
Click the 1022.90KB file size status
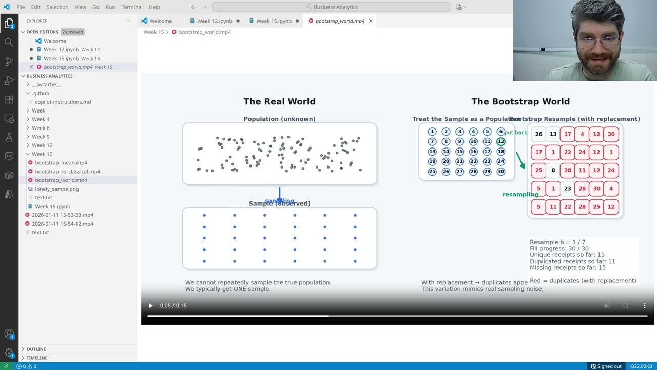641,366
